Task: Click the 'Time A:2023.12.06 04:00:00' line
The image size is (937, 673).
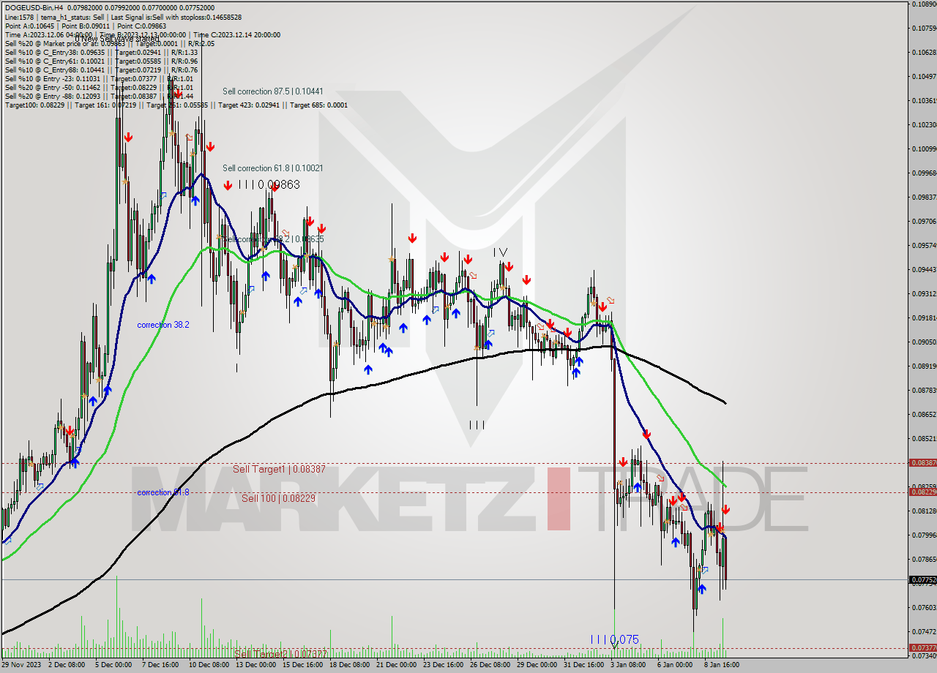Action: coord(142,34)
